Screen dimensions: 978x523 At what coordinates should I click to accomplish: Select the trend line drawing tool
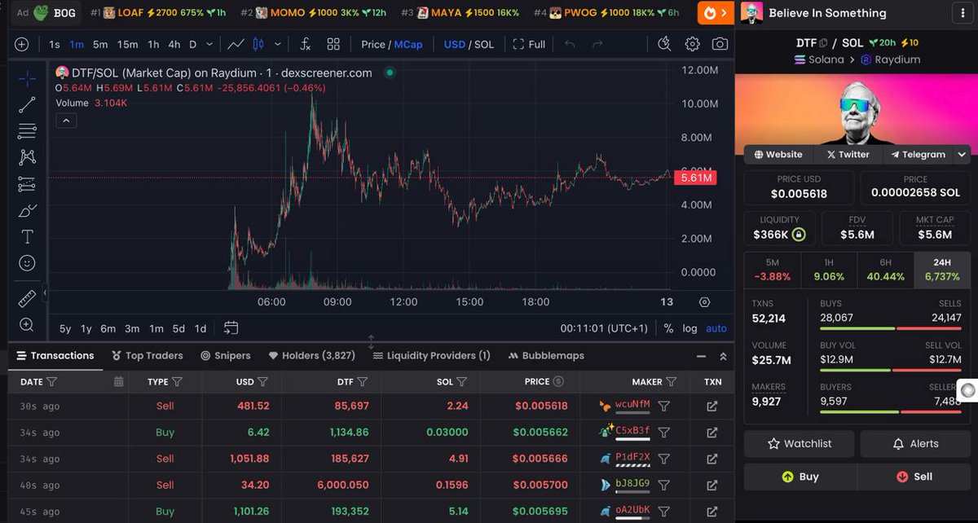click(x=27, y=104)
